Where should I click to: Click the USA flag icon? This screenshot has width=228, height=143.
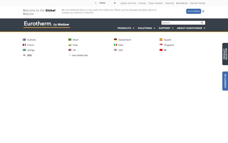point(115,50)
